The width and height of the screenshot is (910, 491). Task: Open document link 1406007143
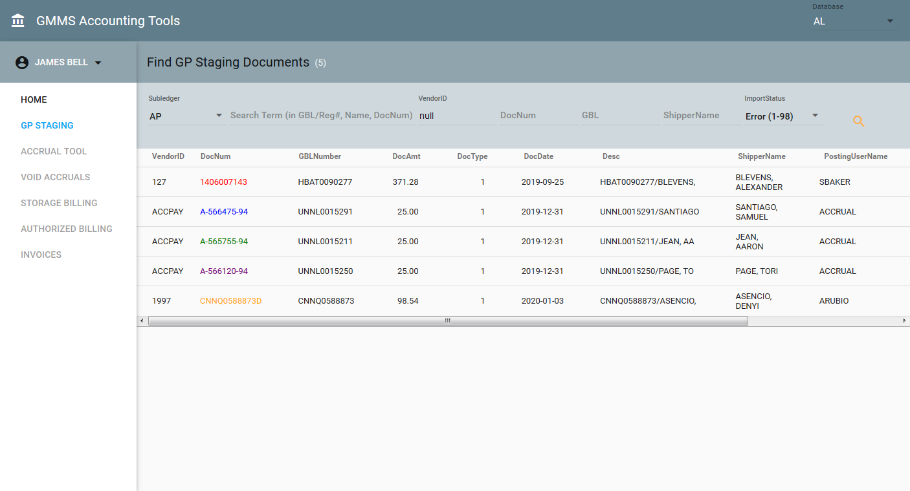pyautogui.click(x=223, y=182)
